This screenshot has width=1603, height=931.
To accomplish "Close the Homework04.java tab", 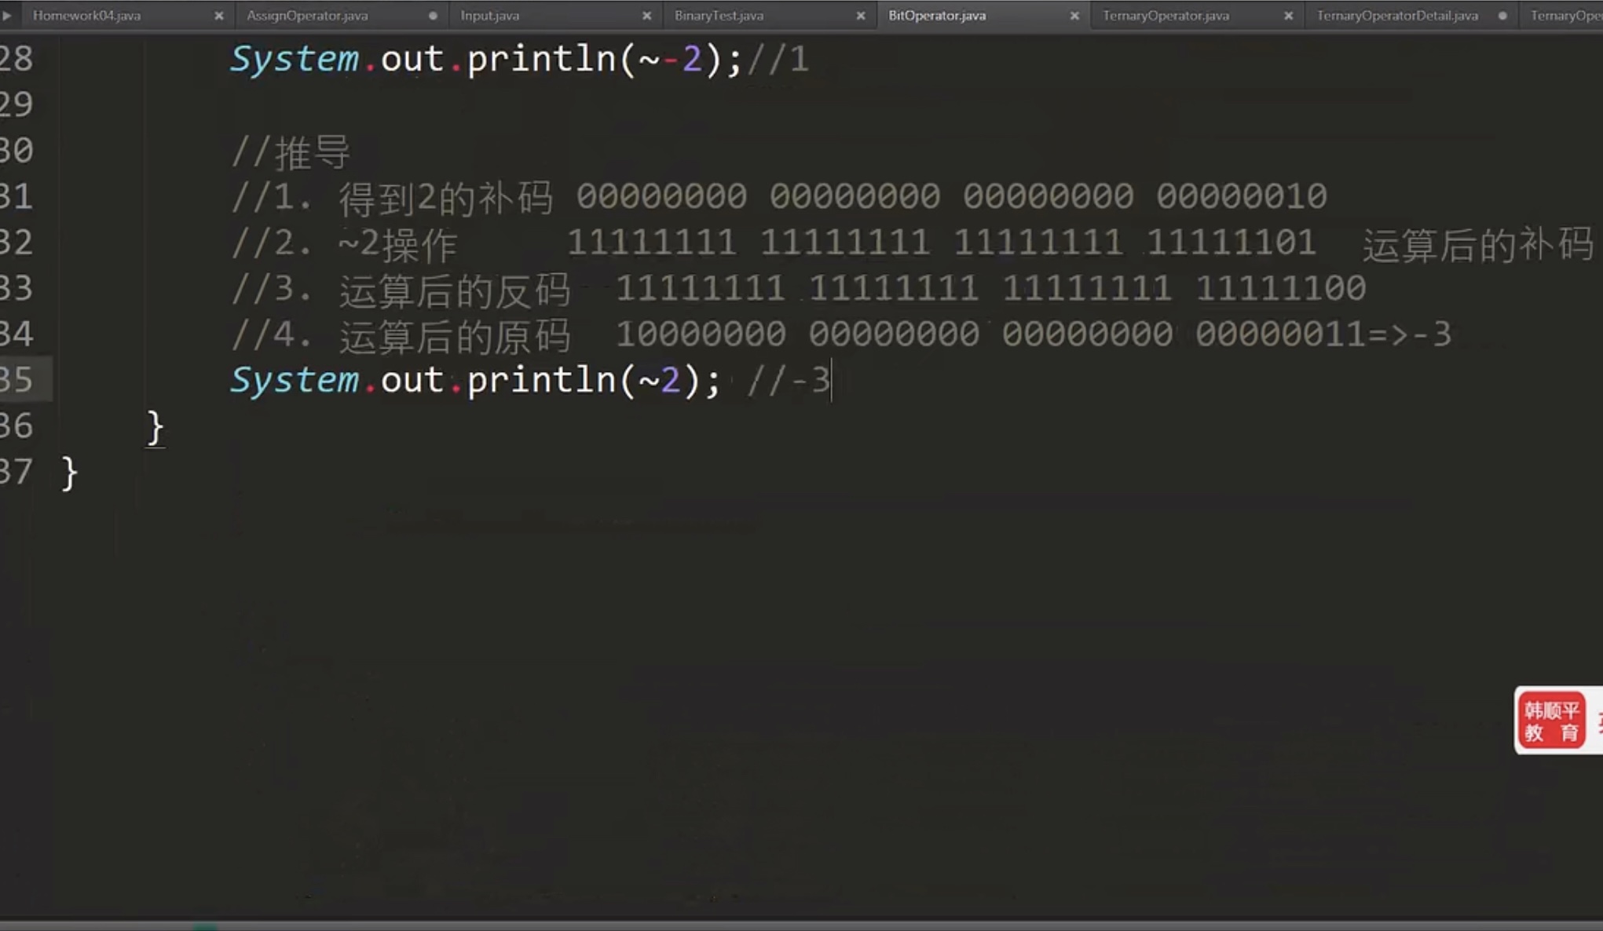I will (x=219, y=16).
